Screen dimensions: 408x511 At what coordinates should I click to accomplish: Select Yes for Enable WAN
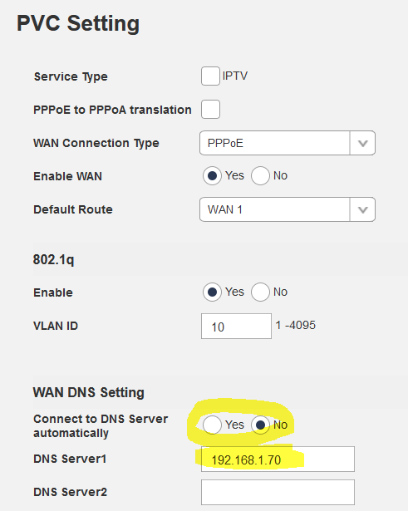(x=212, y=176)
